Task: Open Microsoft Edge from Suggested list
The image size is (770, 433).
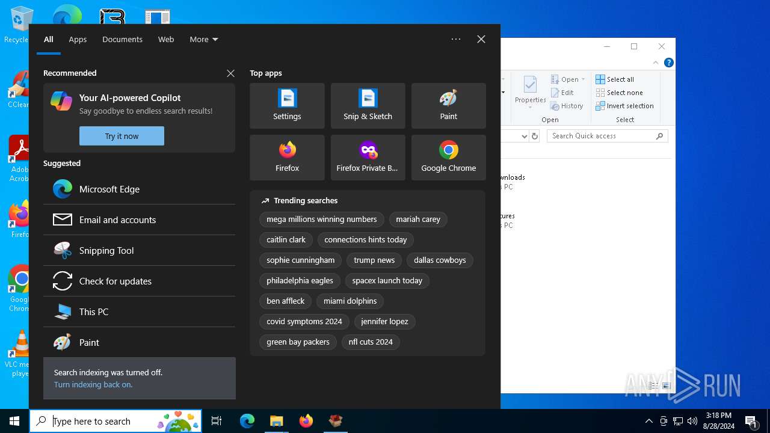Action: pyautogui.click(x=139, y=189)
